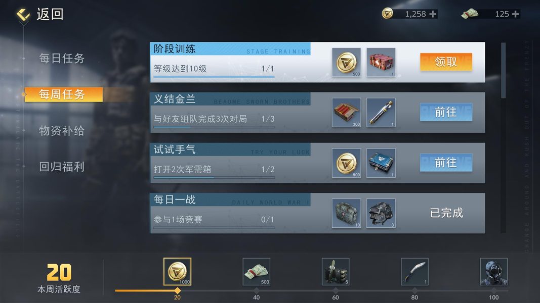Open the 回归福利 return benefits tab
The height and width of the screenshot is (303, 540).
click(x=62, y=167)
